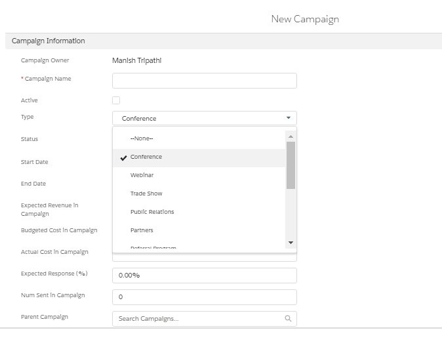
Task: Click into the Campaign Name text field
Action: pos(205,81)
